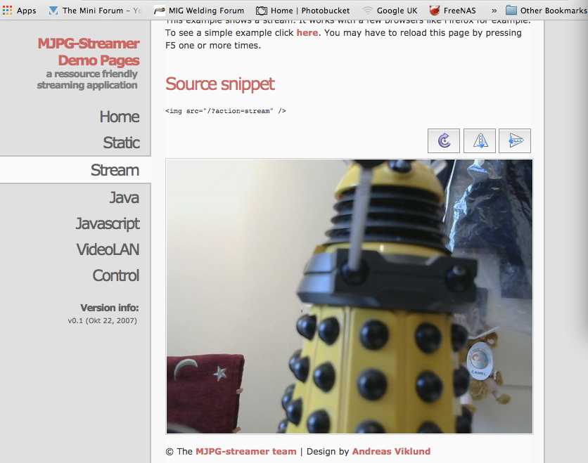
Task: Click the Andreas Viklund footer link
Action: coord(391,451)
